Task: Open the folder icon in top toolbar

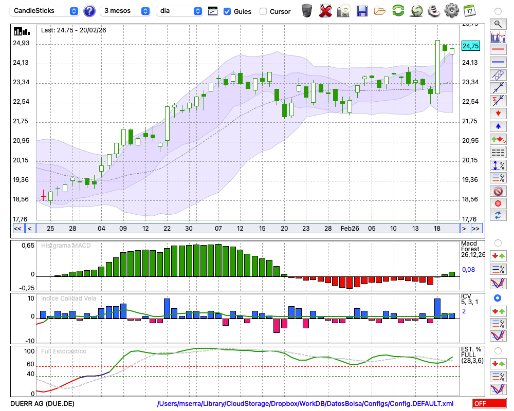Action: 380,10
